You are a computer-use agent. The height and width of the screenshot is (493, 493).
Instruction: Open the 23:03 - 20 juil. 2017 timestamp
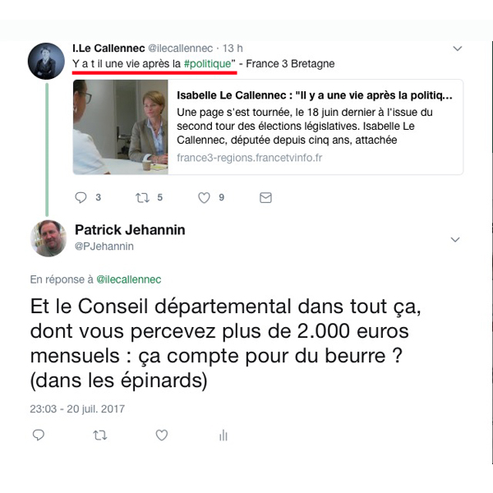(77, 408)
